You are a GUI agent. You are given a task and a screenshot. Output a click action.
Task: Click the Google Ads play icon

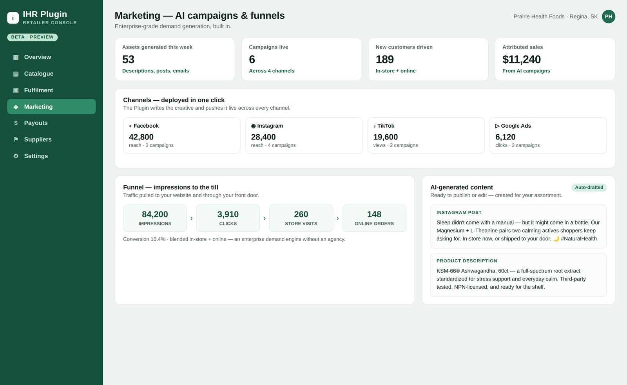click(497, 126)
